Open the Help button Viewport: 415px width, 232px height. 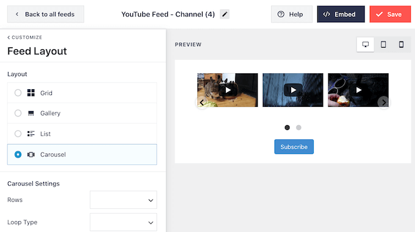click(x=292, y=14)
